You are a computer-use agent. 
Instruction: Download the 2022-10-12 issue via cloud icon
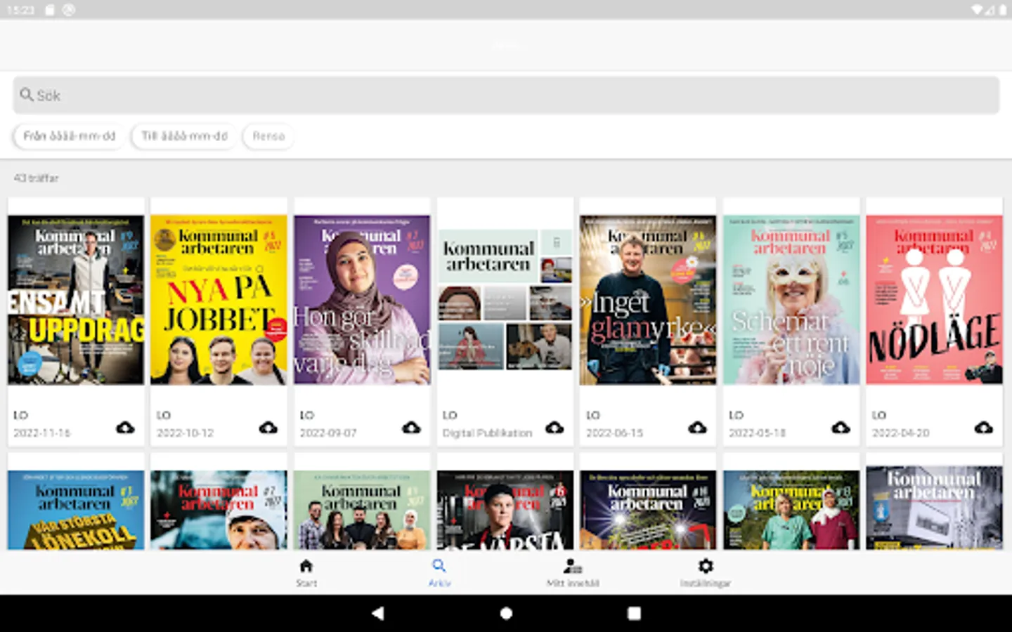click(x=268, y=428)
